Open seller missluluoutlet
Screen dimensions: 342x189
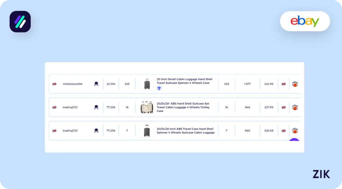(x=72, y=84)
